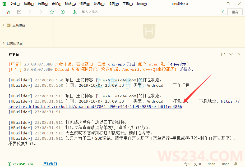
Task: Click the 预览 button
Action: tap(235, 12)
